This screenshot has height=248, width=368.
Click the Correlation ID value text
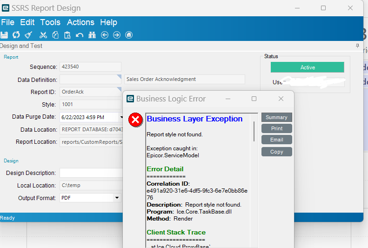point(197,194)
